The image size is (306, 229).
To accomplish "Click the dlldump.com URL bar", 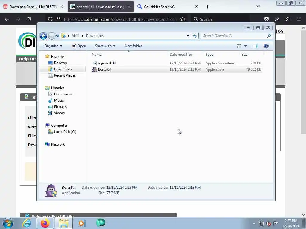I will coord(120,19).
